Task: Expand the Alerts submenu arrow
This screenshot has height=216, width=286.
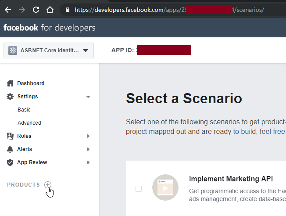Action: point(88,149)
